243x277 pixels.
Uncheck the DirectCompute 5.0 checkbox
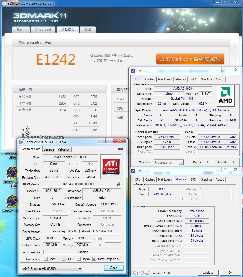[94, 259]
